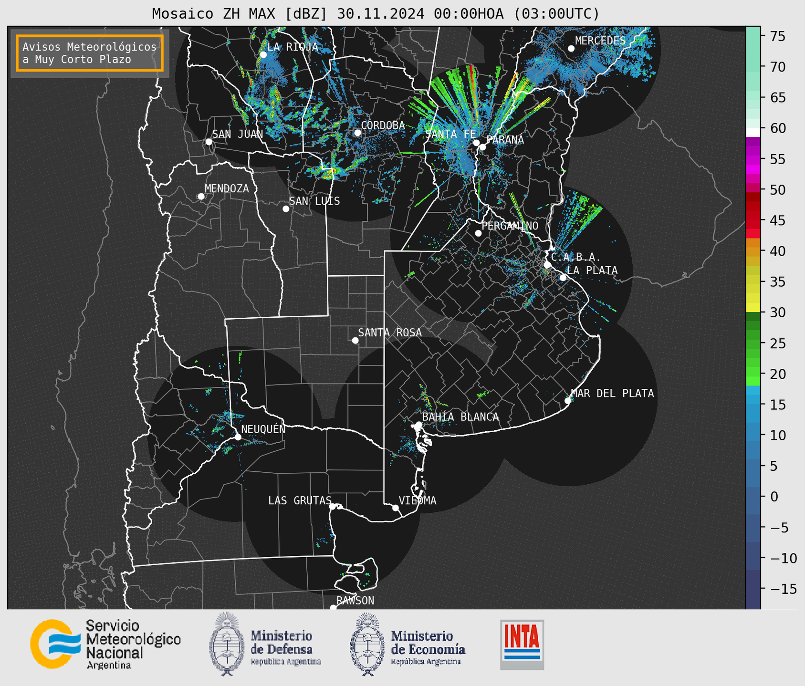
Task: Click the Mercedes city marker dot
Action: coord(571,49)
